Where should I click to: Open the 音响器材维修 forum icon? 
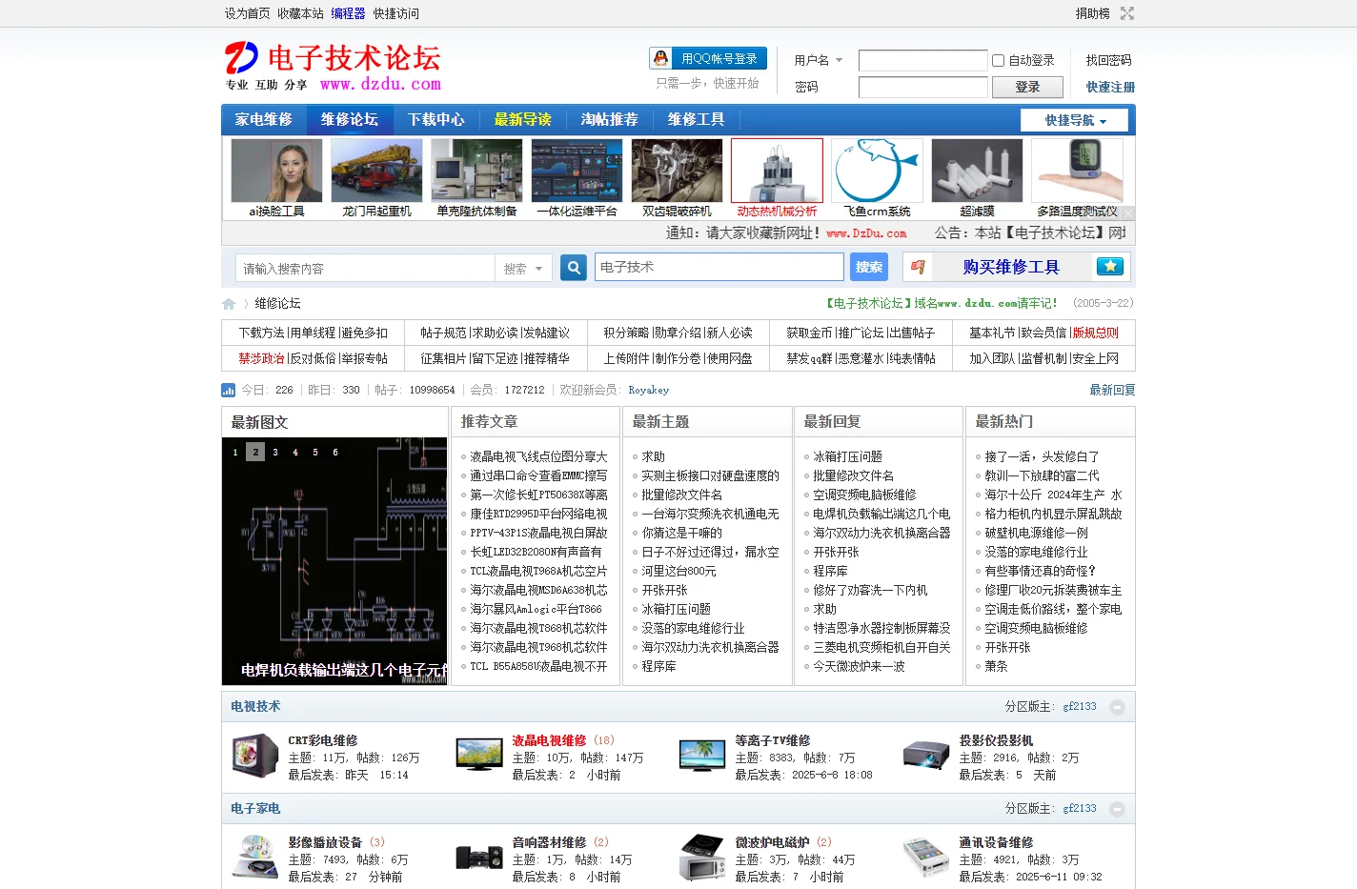479,858
